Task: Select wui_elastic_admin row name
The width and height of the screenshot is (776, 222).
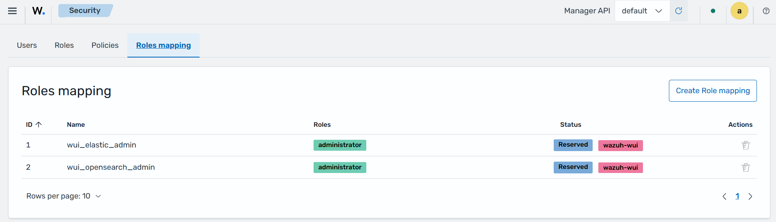Action: [101, 145]
